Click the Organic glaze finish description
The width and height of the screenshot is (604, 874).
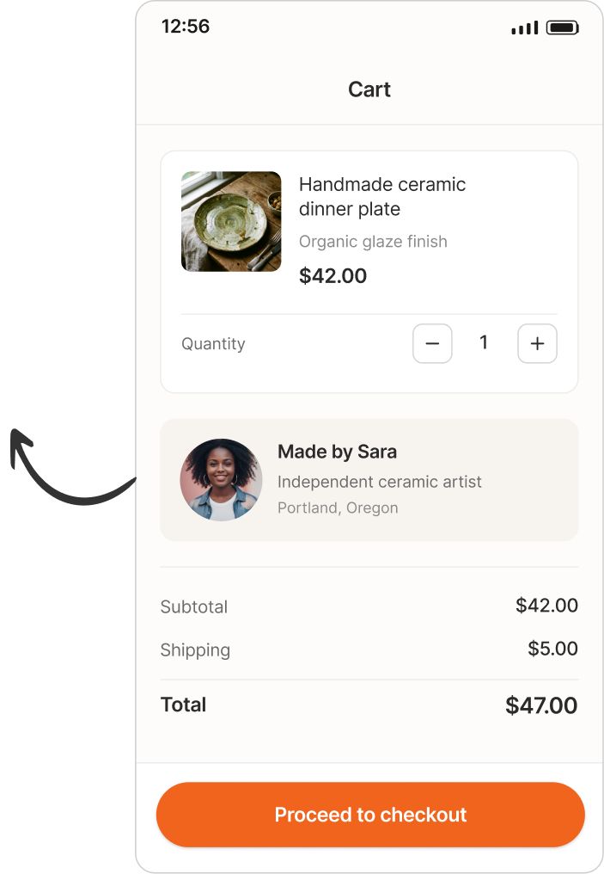373,242
